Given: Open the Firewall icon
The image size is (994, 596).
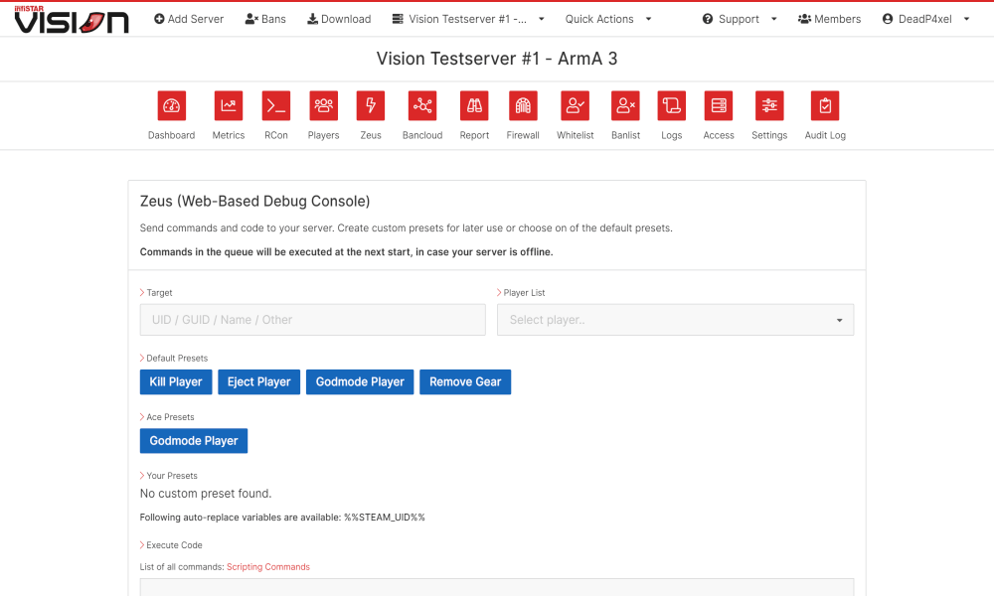Looking at the screenshot, I should (x=523, y=105).
